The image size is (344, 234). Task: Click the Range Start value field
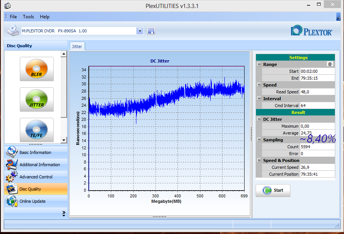point(317,71)
